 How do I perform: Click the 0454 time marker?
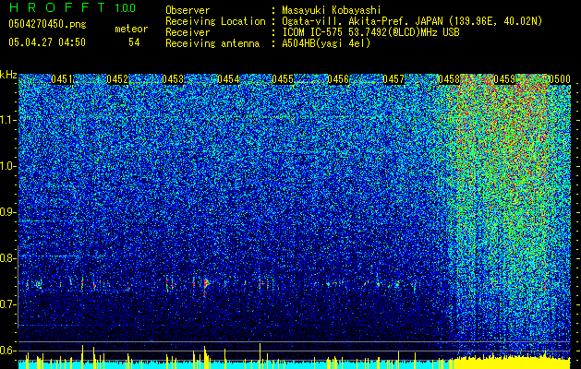click(x=228, y=79)
